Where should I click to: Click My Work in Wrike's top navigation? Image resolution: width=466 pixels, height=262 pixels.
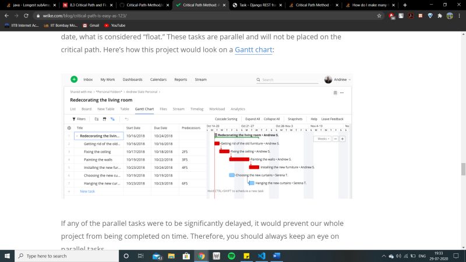[x=108, y=80]
